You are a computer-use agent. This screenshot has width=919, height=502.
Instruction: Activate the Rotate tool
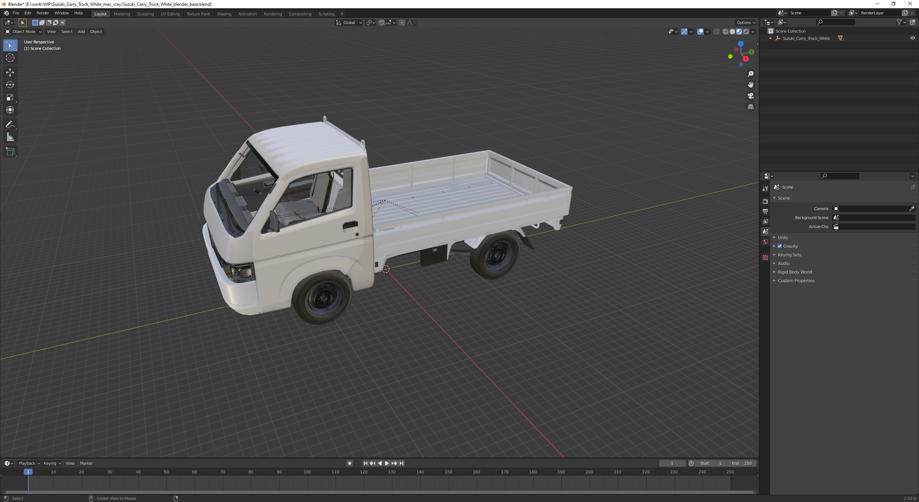tap(10, 85)
